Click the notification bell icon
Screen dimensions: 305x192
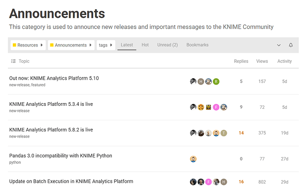pyautogui.click(x=290, y=45)
